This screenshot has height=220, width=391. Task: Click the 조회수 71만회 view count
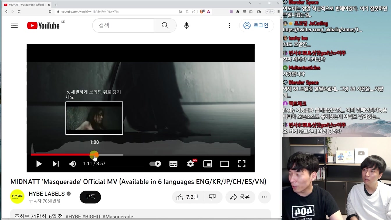point(30,217)
